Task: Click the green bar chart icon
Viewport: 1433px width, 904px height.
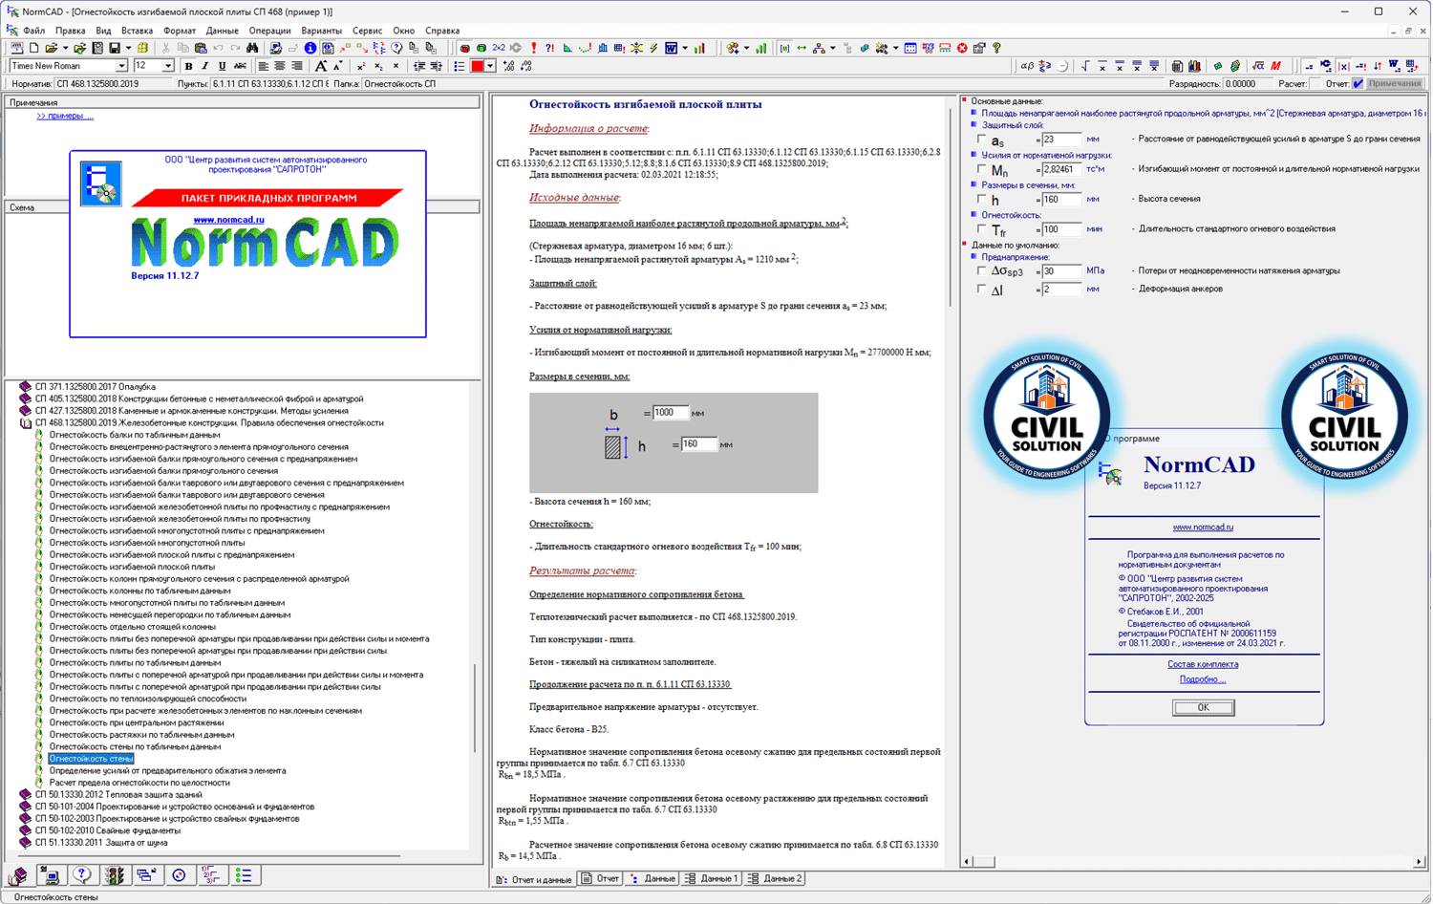Action: [761, 48]
